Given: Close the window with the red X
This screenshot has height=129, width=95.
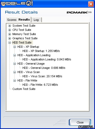Looking at the screenshot, I should pos(91,4).
